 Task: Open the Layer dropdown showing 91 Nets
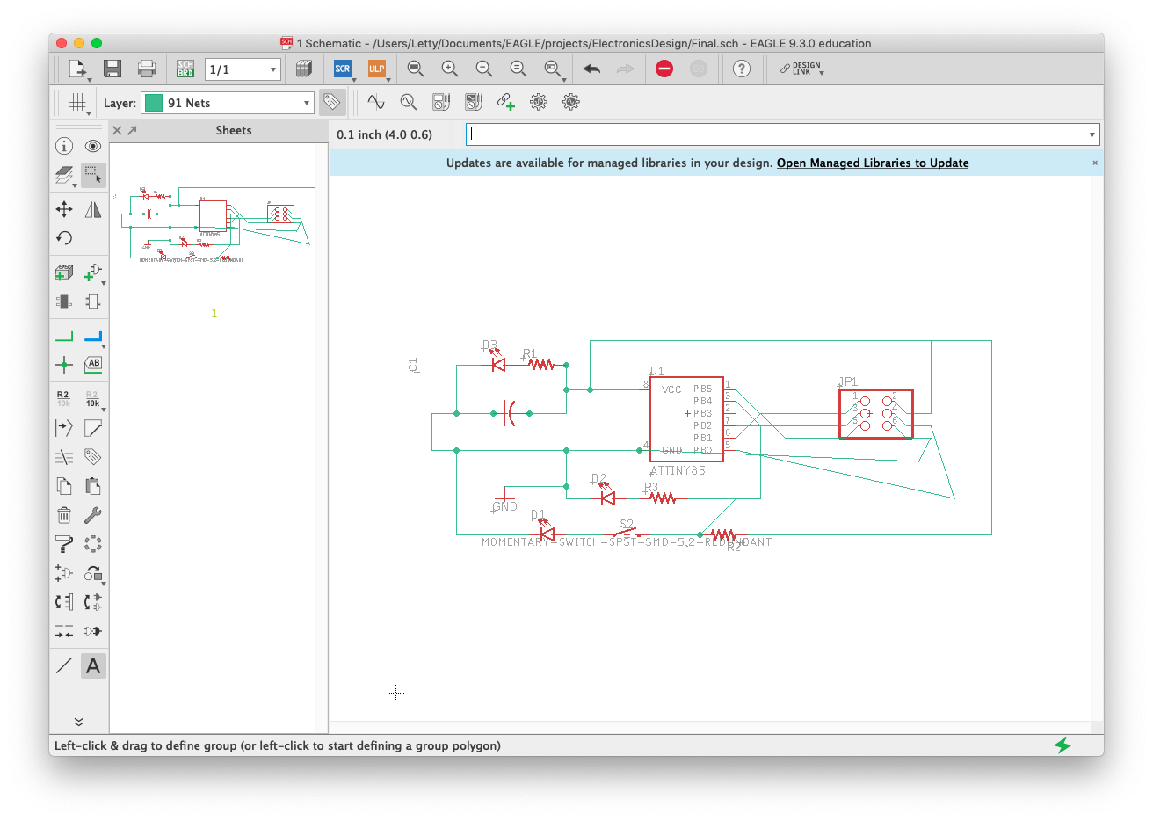tap(228, 103)
